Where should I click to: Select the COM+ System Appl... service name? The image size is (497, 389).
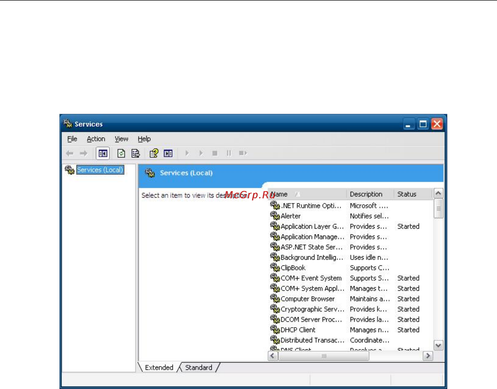[x=312, y=288]
